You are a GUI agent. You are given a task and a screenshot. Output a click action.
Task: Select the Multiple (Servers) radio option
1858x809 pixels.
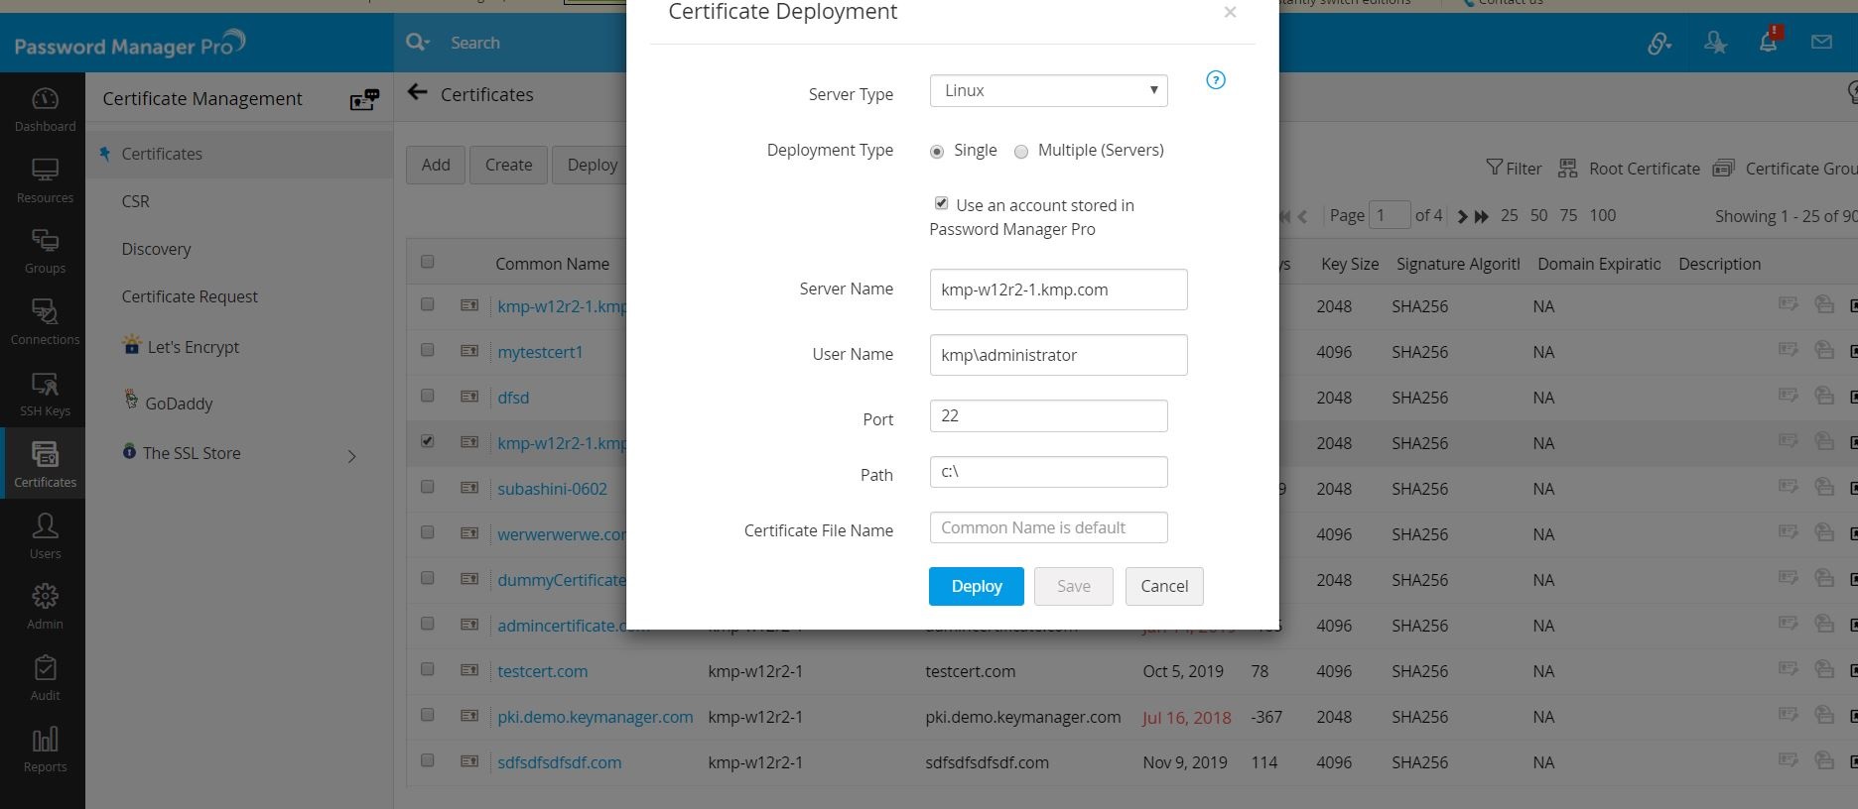[1021, 152]
